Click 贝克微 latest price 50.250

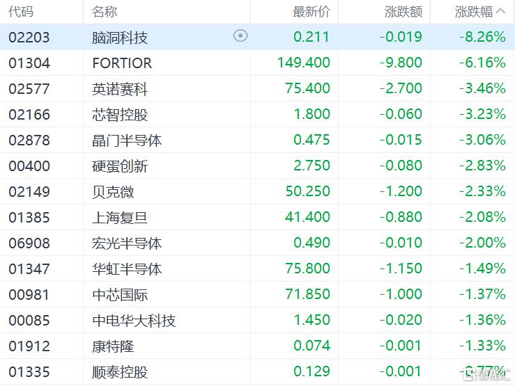pyautogui.click(x=307, y=191)
